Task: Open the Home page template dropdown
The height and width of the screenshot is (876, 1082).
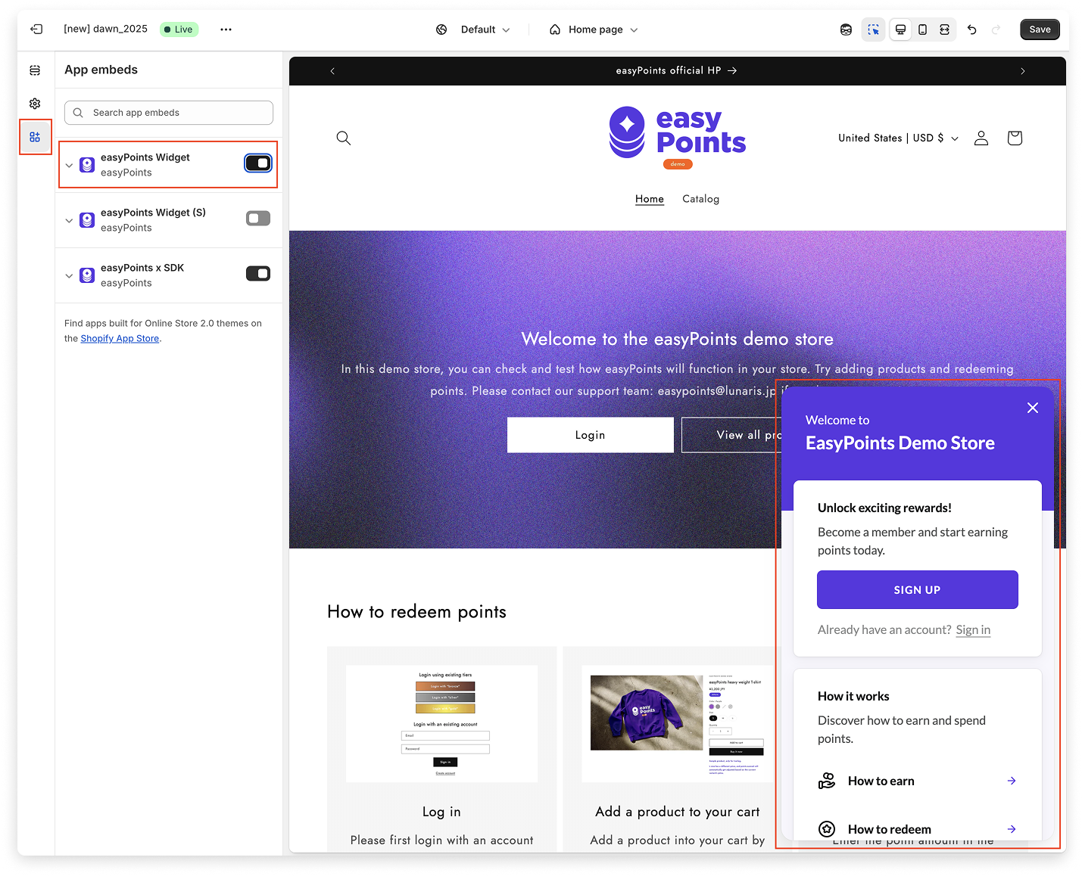Action: tap(594, 30)
